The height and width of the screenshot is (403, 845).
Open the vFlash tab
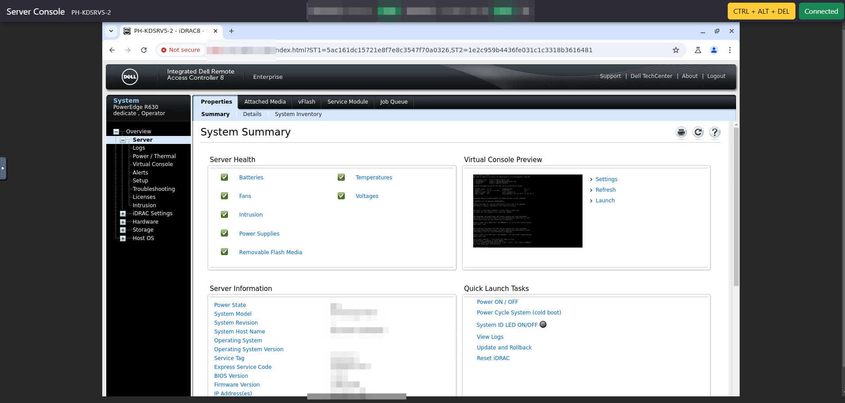(307, 102)
